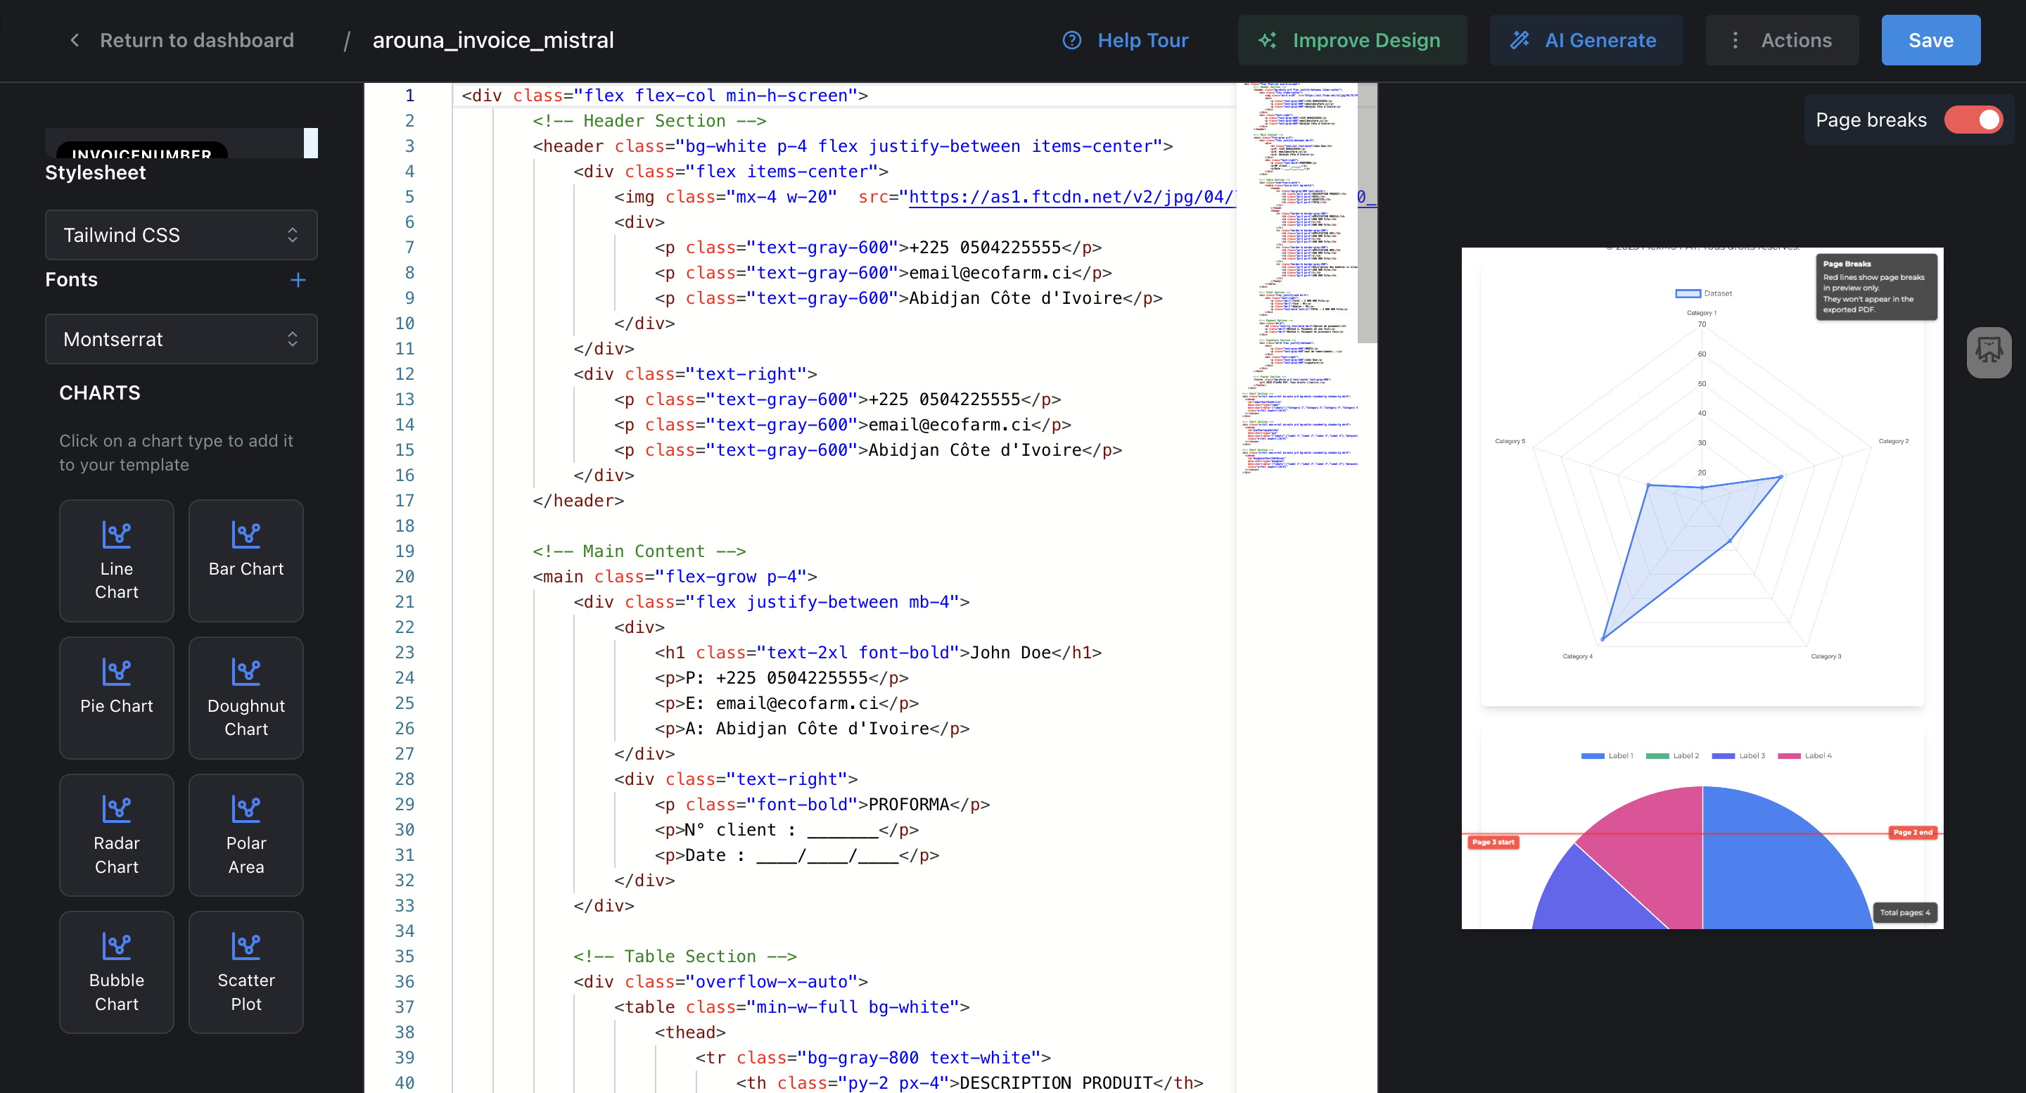Image resolution: width=2026 pixels, height=1093 pixels.
Task: Insert a Radar Chart into the template
Action: 116,835
